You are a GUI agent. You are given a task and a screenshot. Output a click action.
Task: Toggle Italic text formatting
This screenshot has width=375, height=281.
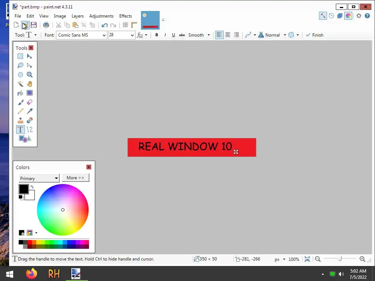coord(165,35)
